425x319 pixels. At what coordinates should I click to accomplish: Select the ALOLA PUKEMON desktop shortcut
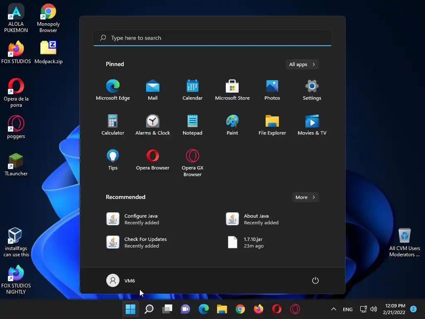(16, 18)
